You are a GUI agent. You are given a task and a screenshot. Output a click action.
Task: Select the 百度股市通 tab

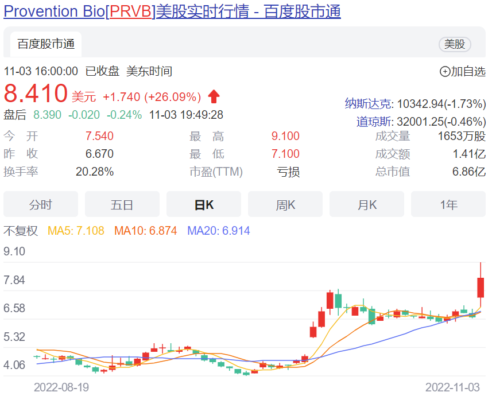45,44
